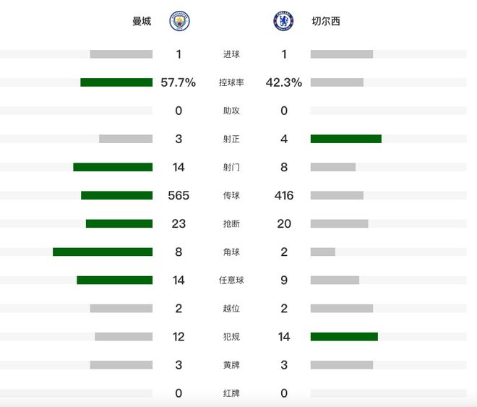The image size is (477, 407).
Task: Select Manchester City's green 传球 bar
Action: click(x=116, y=195)
